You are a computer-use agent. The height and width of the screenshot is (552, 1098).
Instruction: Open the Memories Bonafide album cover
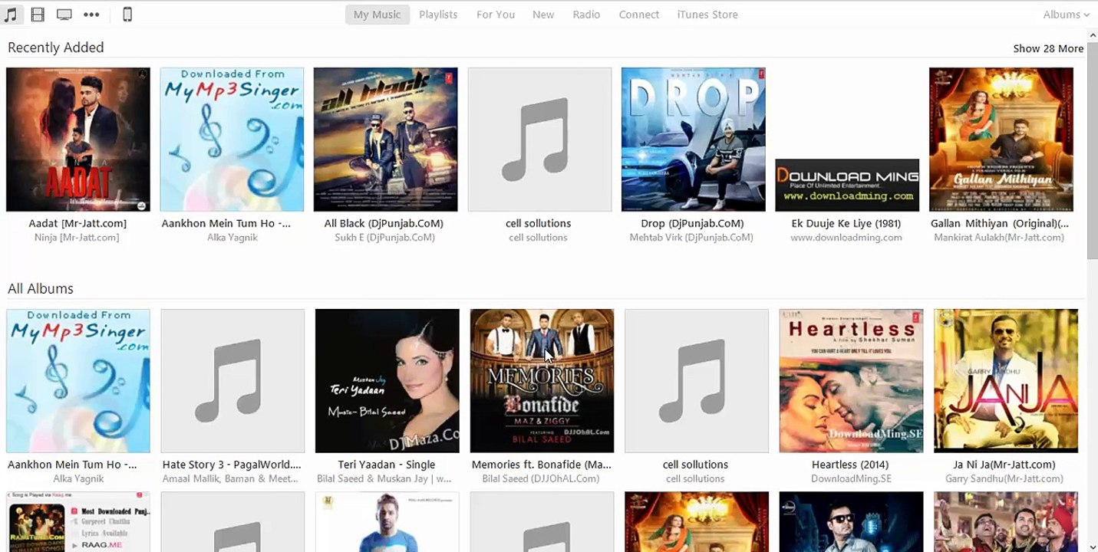tap(542, 381)
